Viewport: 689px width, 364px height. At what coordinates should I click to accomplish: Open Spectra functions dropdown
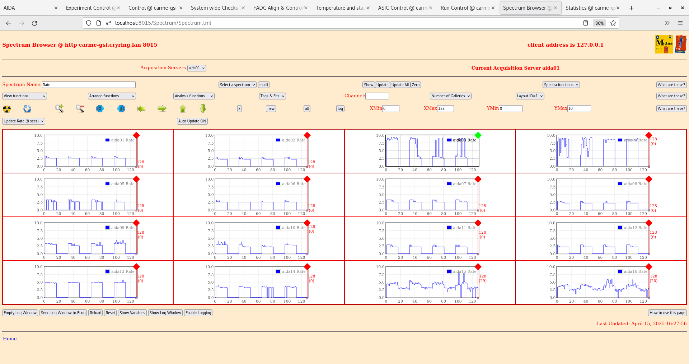(561, 85)
